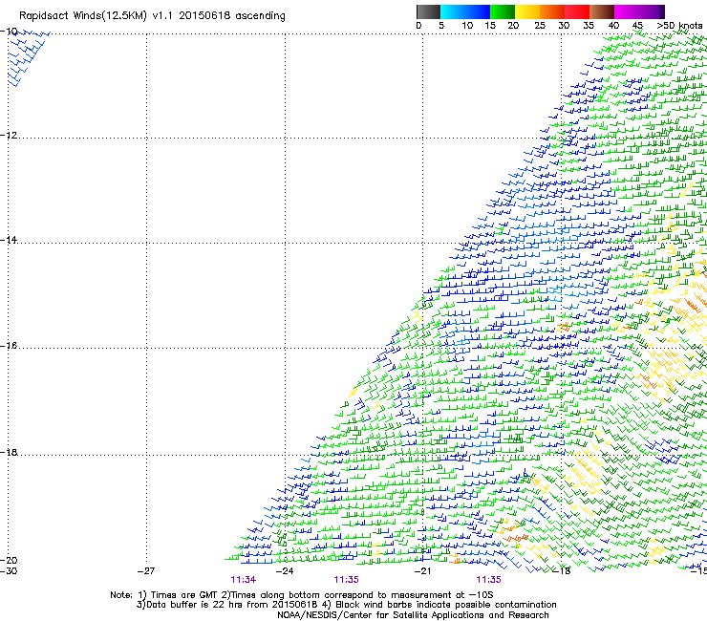Click the '-30' longitude axis label
This screenshot has height=621, width=707.
point(9,571)
